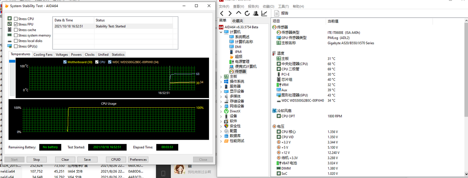Viewport: 468px width, 178px height.
Task: Click the Save button
Action: pos(87,160)
